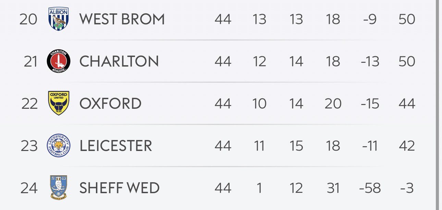This screenshot has height=210, width=442.
Task: Select position number 23
Action: point(29,146)
